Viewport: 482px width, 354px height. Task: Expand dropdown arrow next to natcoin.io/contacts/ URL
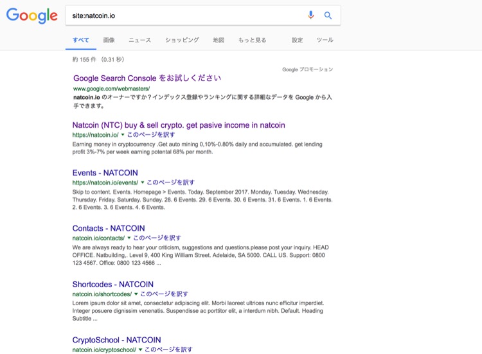(129, 238)
